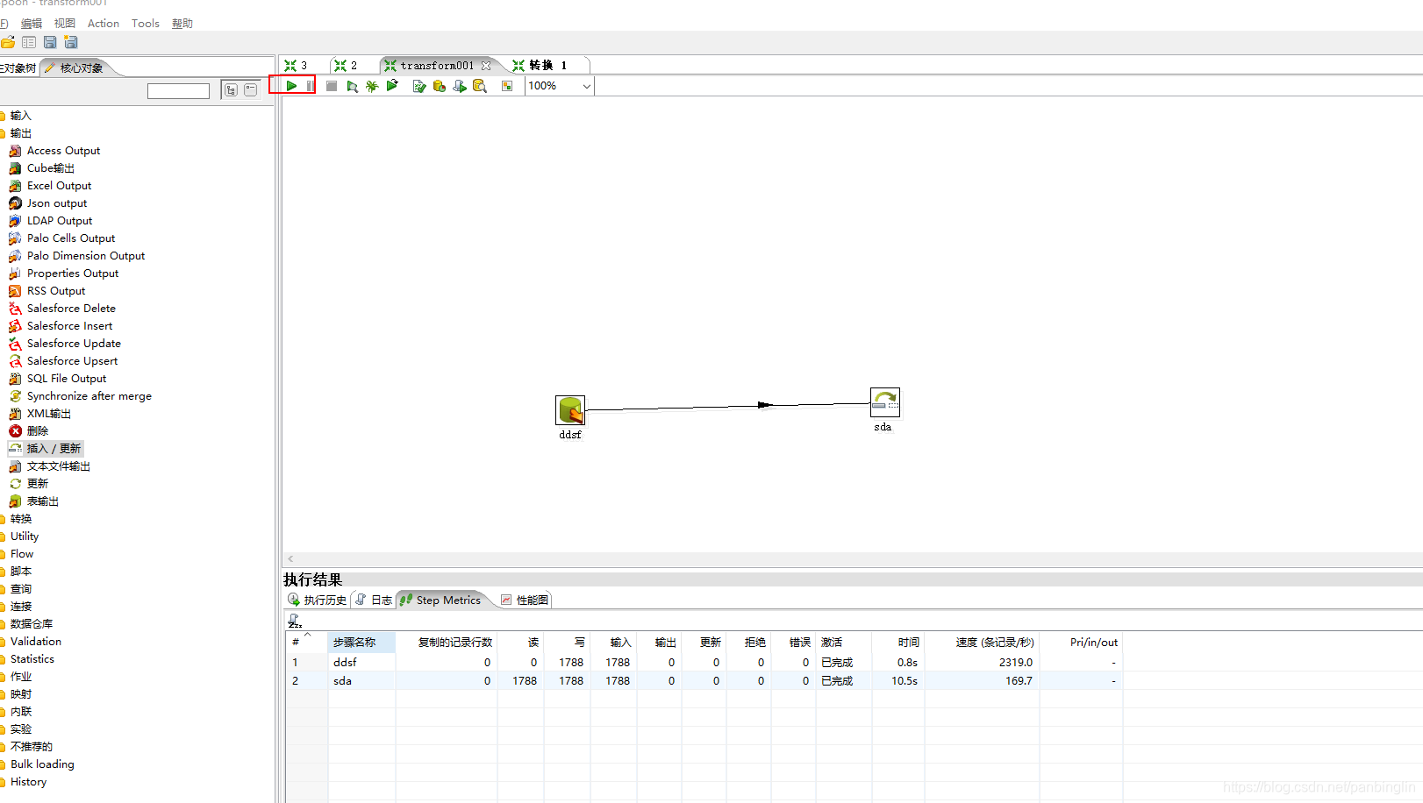Select the 文本文件输出 step
1423x803 pixels.
click(x=59, y=466)
